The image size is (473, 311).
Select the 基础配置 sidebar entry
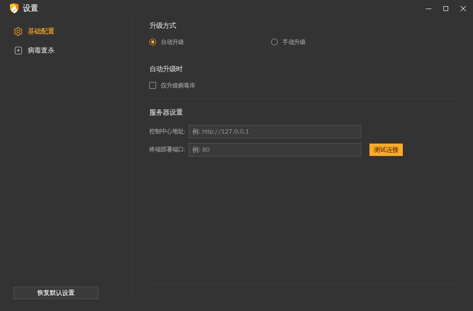41,31
